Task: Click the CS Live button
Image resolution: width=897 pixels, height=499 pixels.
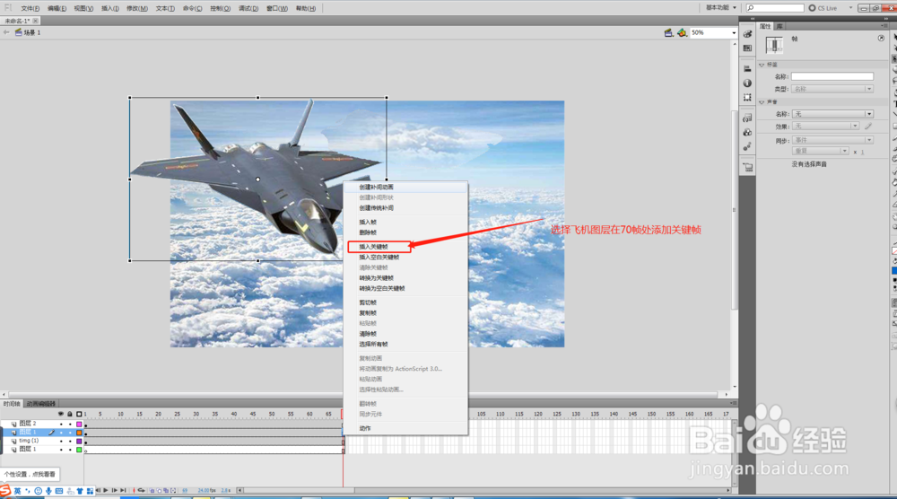Action: pyautogui.click(x=823, y=8)
